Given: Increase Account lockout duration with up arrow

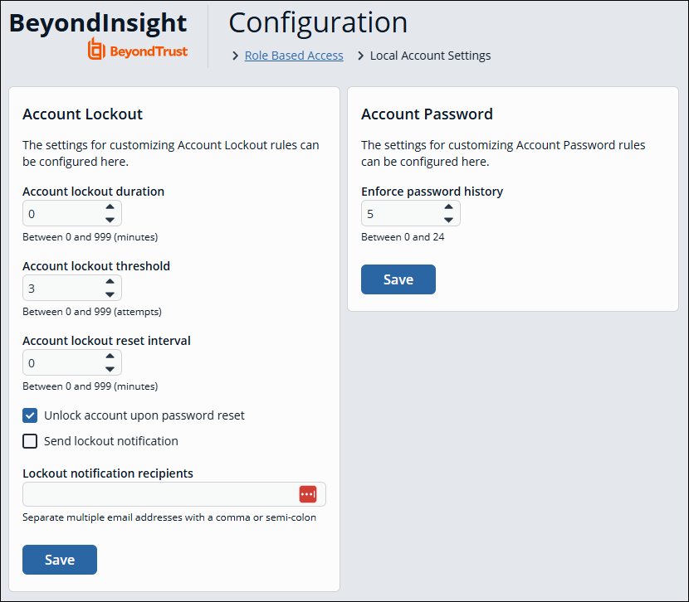Looking at the screenshot, I should [110, 207].
